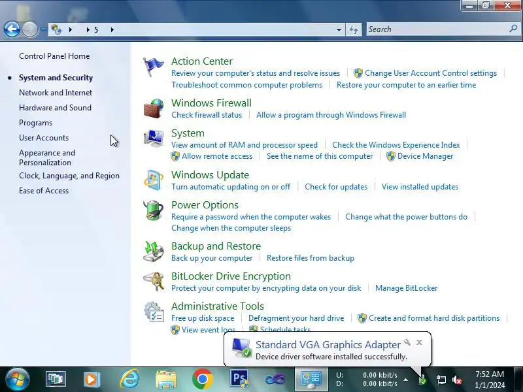Expand the first breadcrumb arrow
Screen dimensions: 523x392
[71, 29]
